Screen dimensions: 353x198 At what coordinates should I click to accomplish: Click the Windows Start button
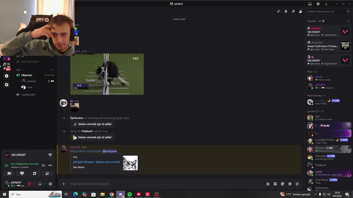[4, 194]
